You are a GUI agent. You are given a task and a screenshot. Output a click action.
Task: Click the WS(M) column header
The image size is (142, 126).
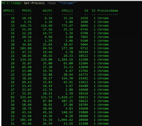tap(47, 11)
